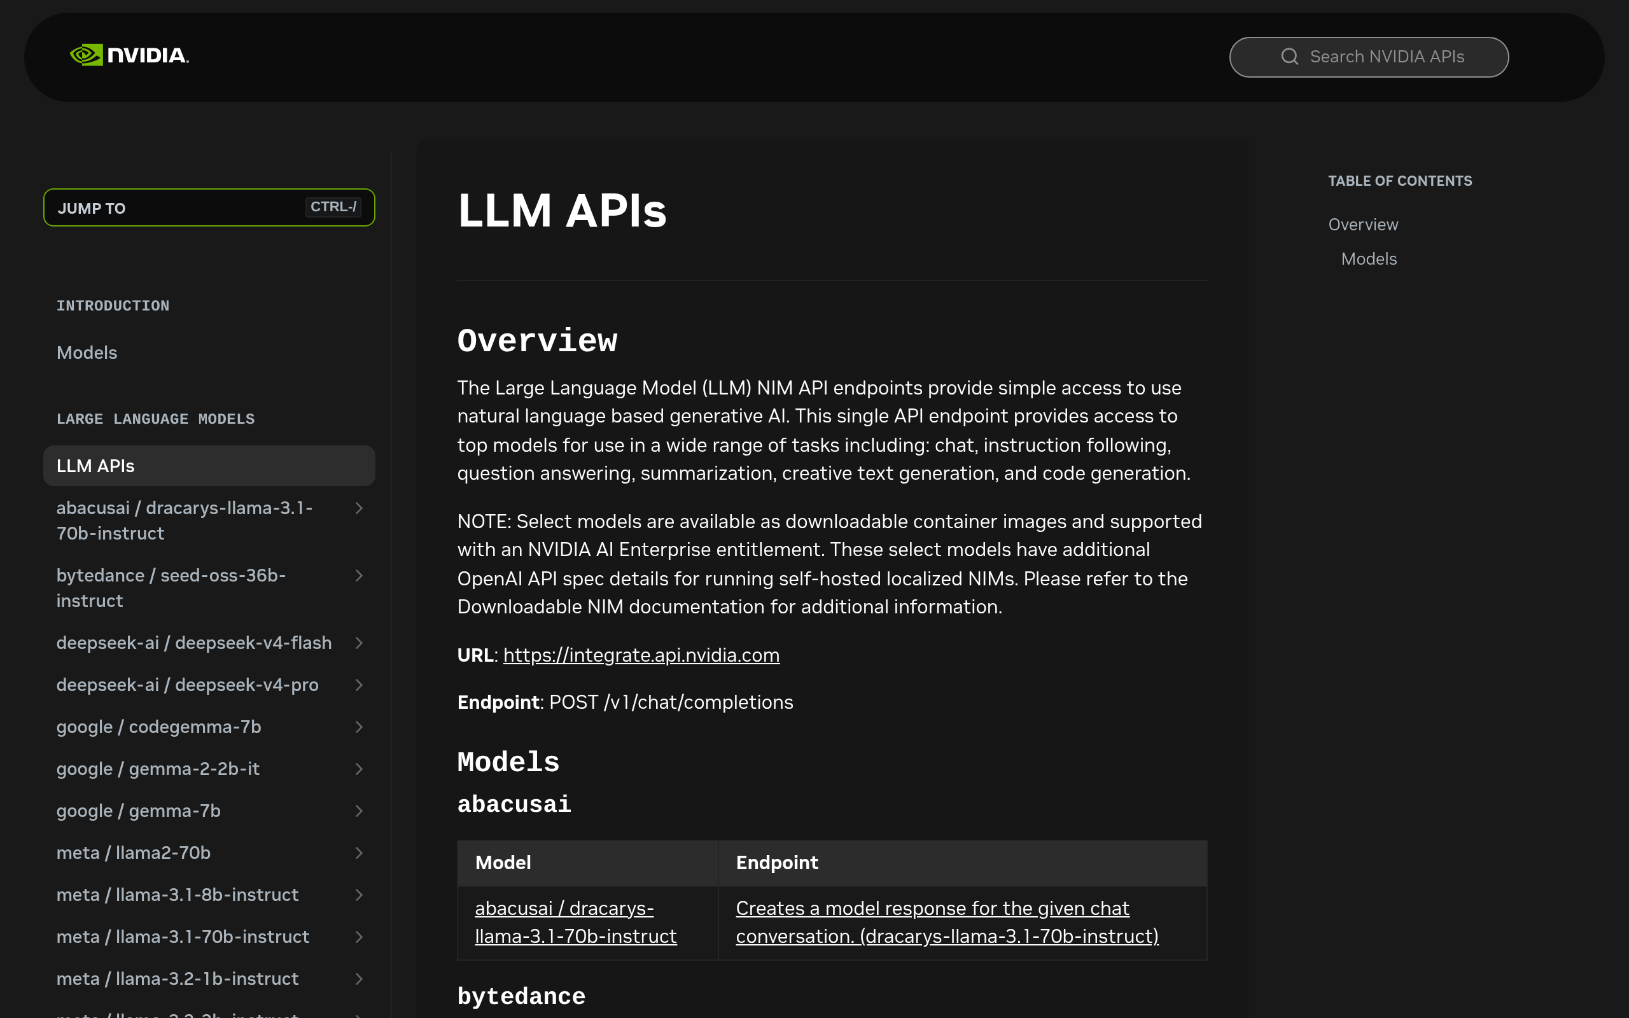Click the bytedance subsection heading
The image size is (1629, 1018).
click(x=521, y=996)
